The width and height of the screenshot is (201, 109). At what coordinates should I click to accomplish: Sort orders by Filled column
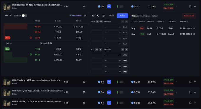coord(161,21)
